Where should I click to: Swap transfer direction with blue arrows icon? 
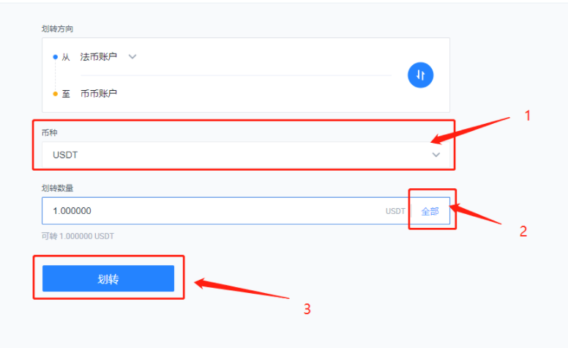420,75
